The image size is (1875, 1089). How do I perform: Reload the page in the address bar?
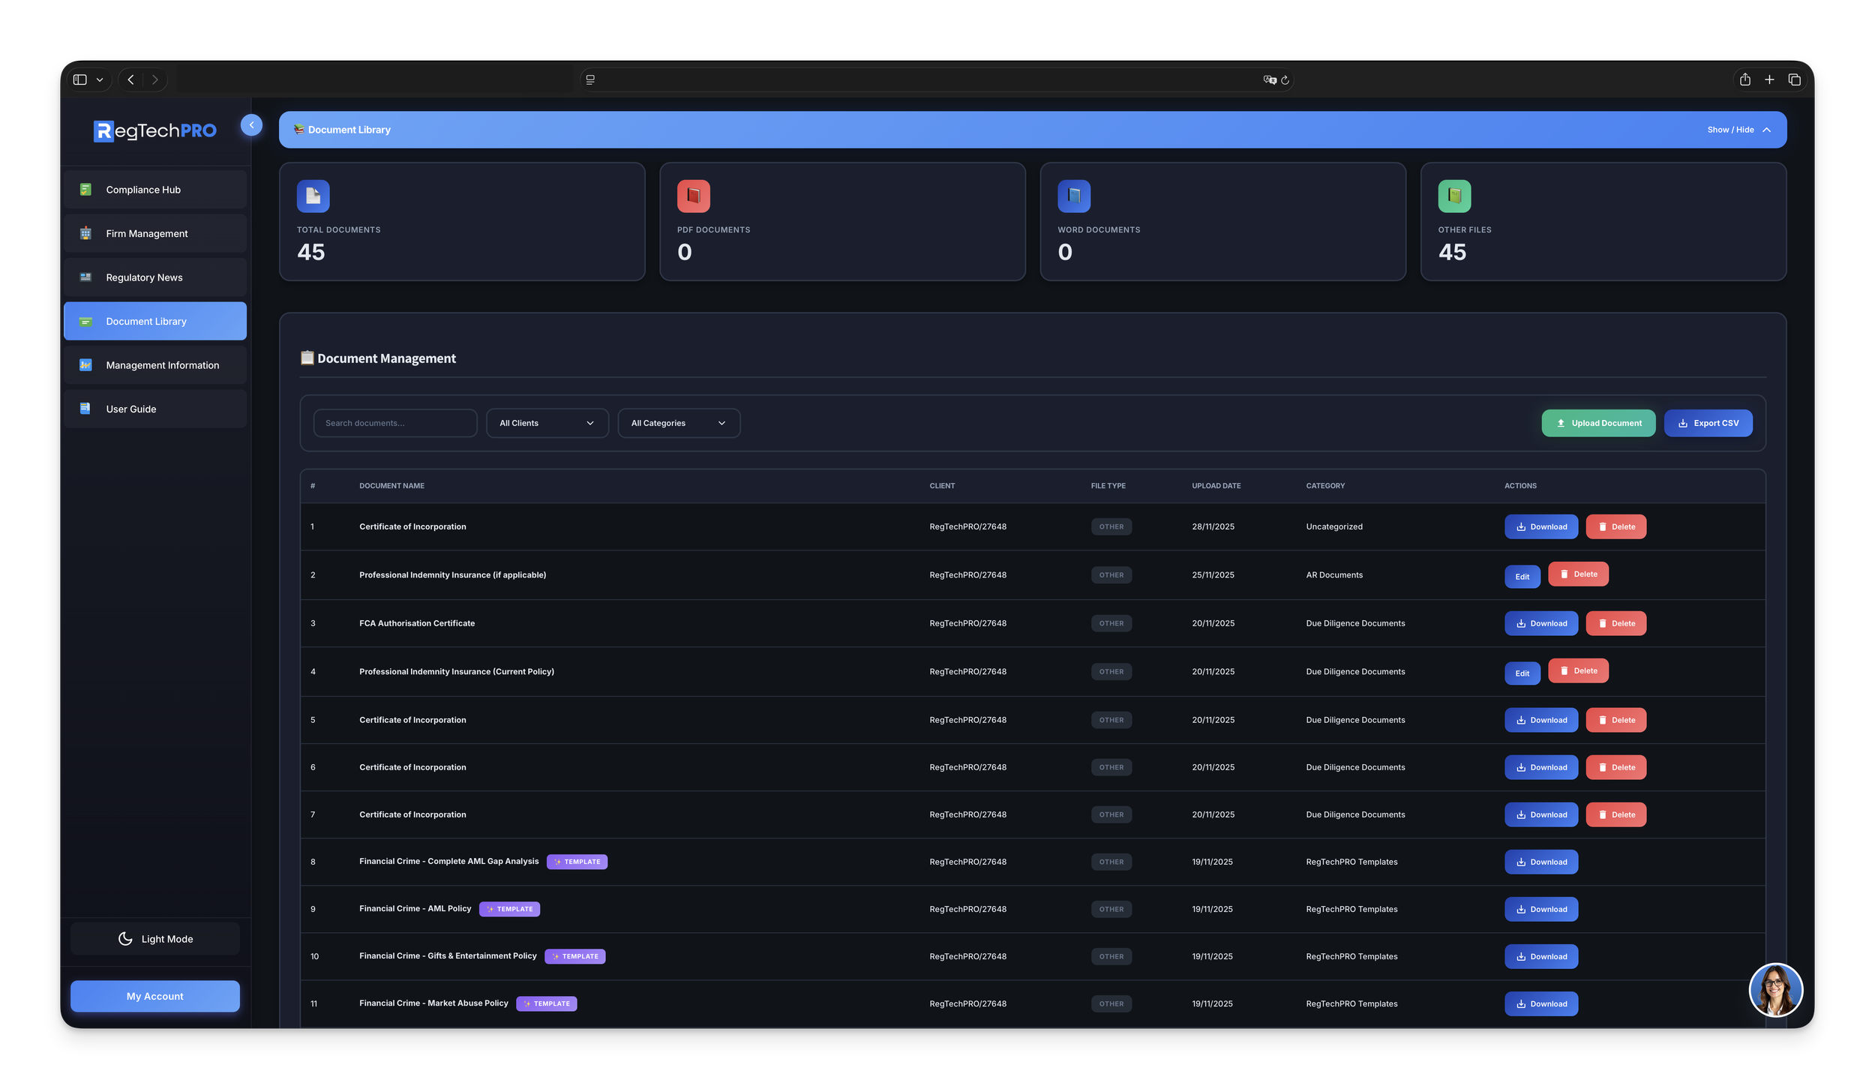pyautogui.click(x=1285, y=80)
